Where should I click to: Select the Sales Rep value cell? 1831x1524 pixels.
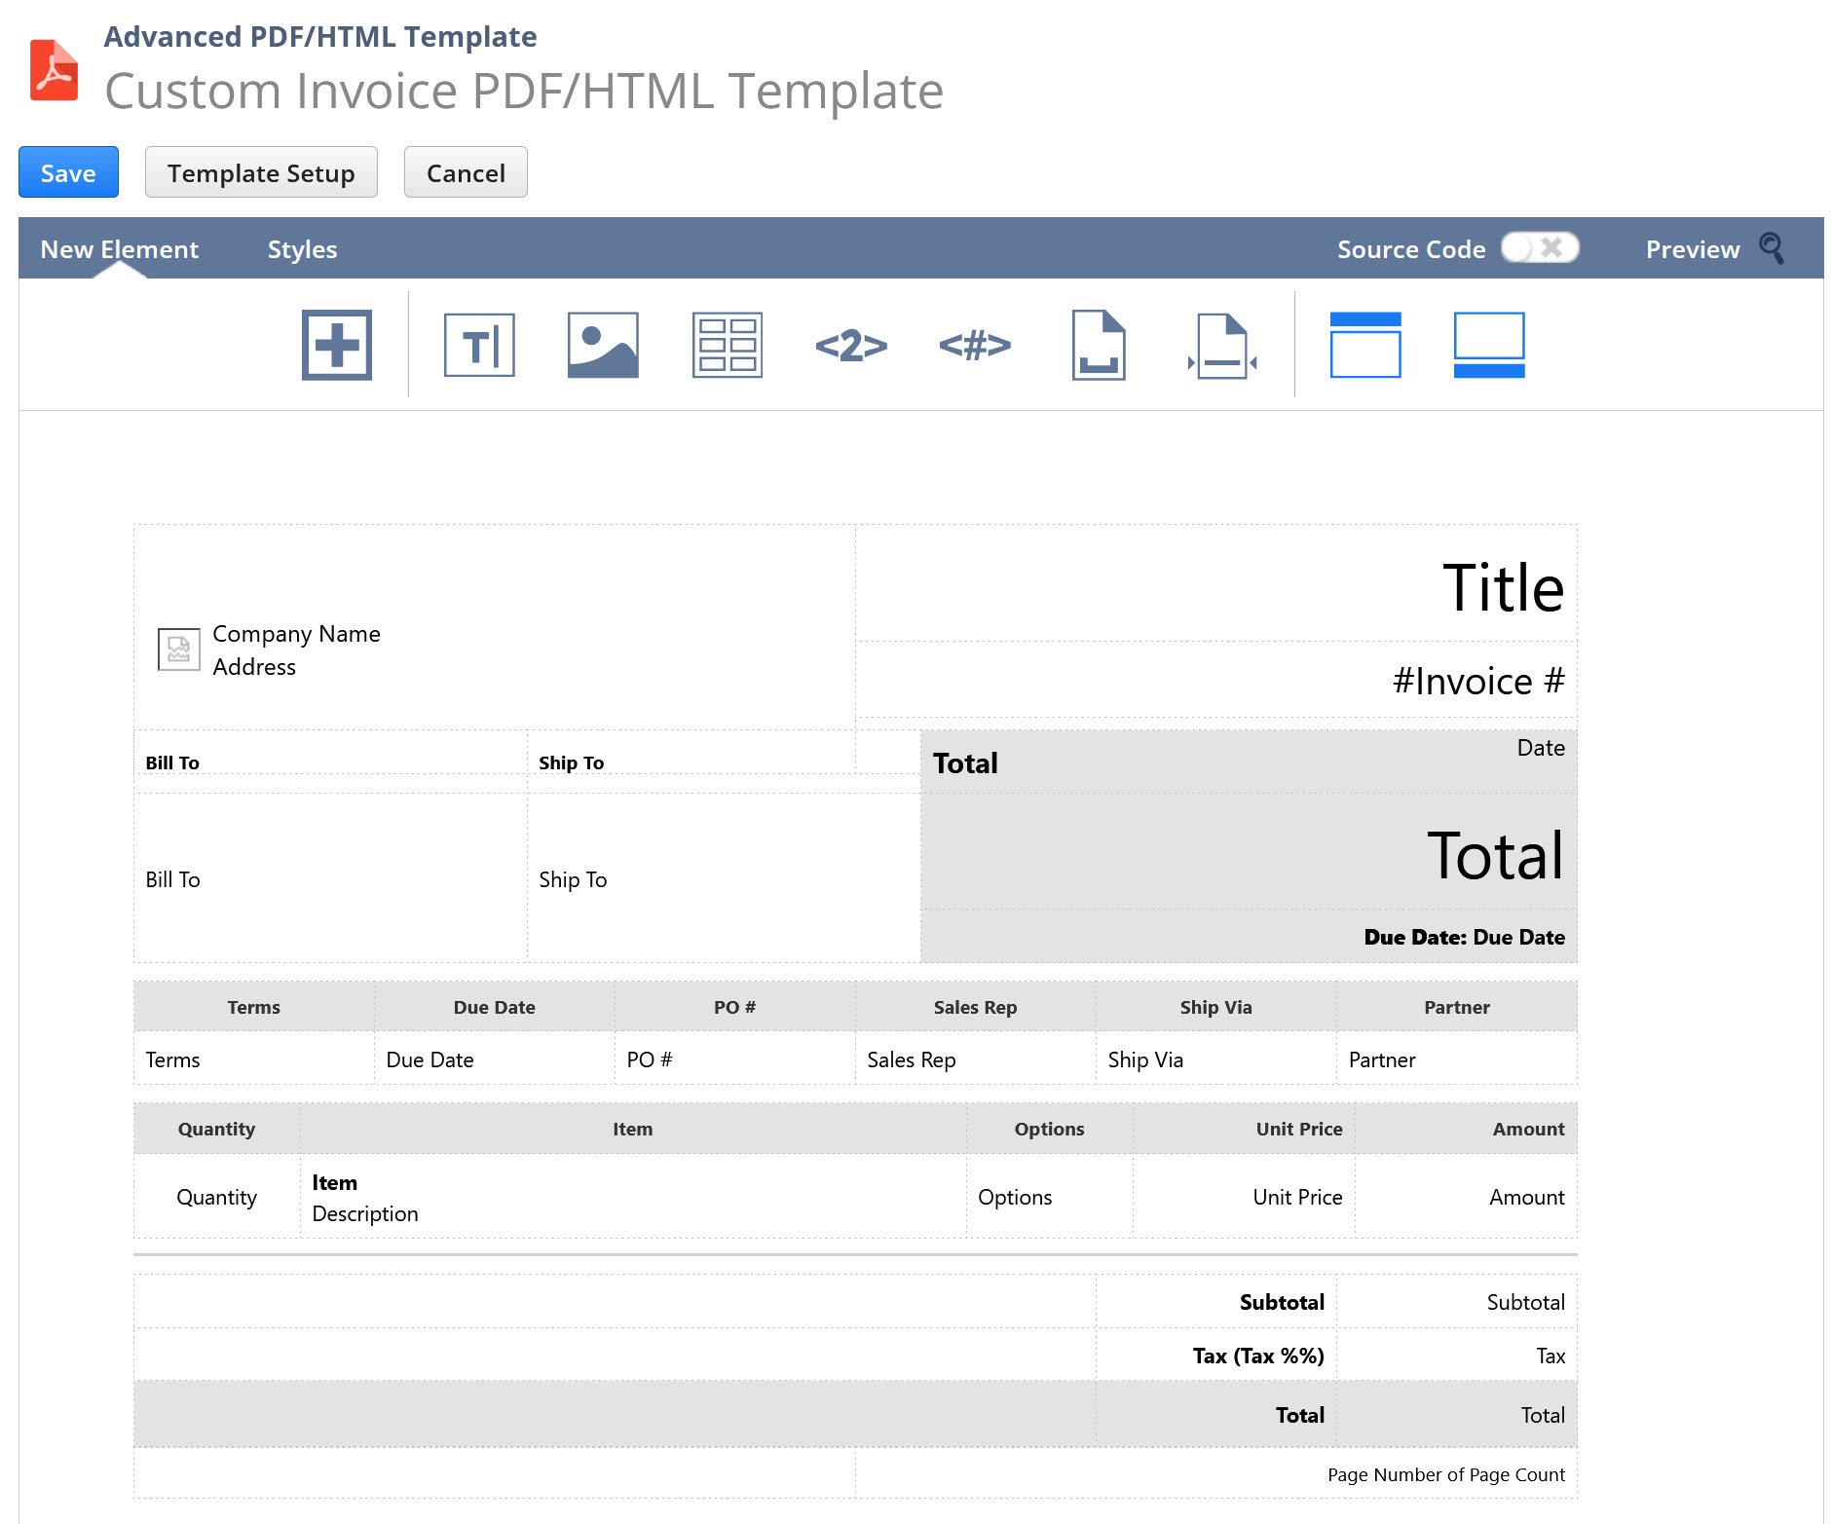click(976, 1059)
